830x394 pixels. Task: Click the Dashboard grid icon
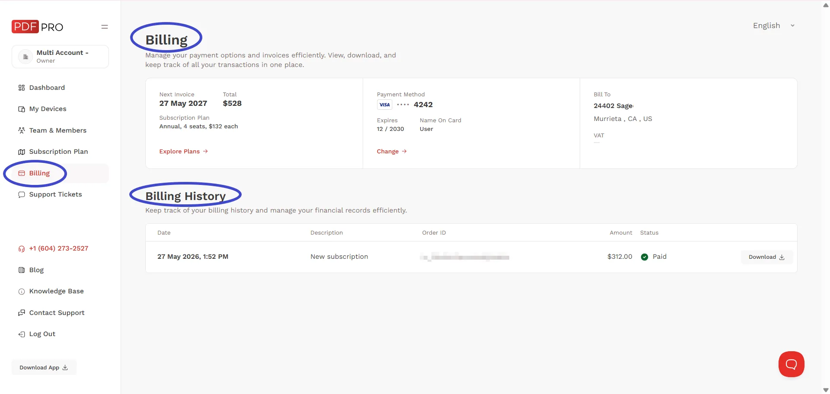(22, 88)
